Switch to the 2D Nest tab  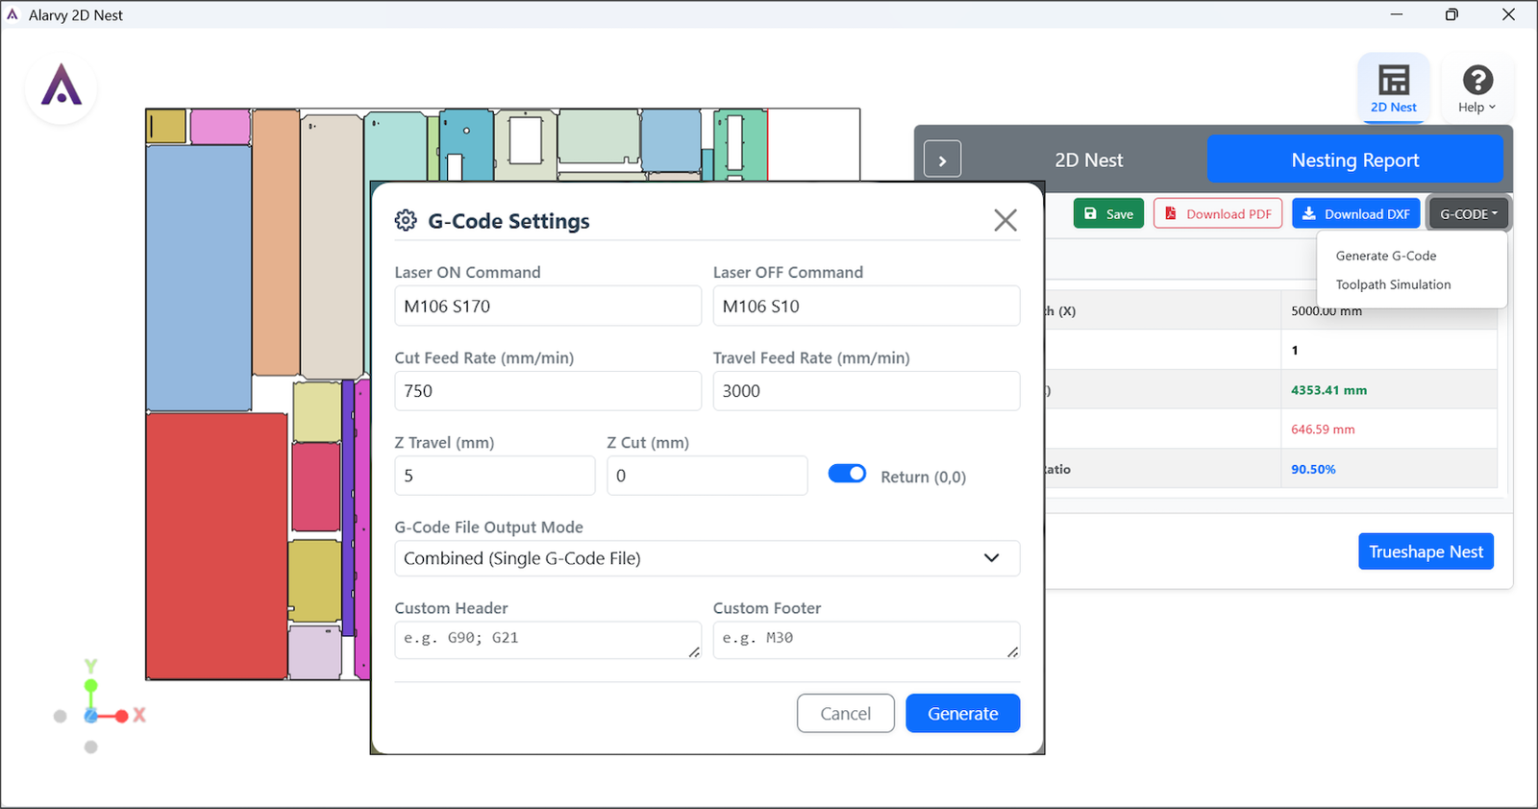tap(1088, 160)
